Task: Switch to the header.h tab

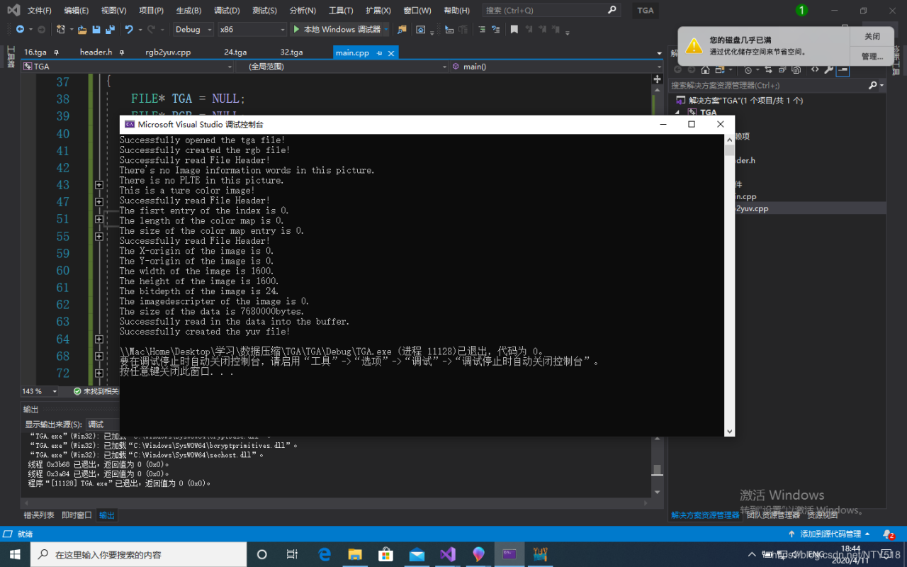Action: coord(96,52)
